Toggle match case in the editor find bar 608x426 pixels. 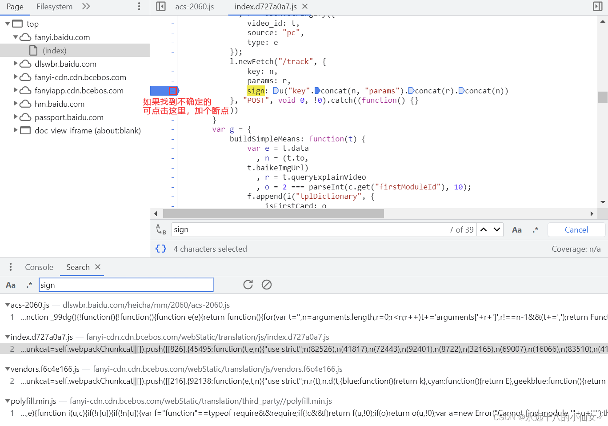pos(517,230)
